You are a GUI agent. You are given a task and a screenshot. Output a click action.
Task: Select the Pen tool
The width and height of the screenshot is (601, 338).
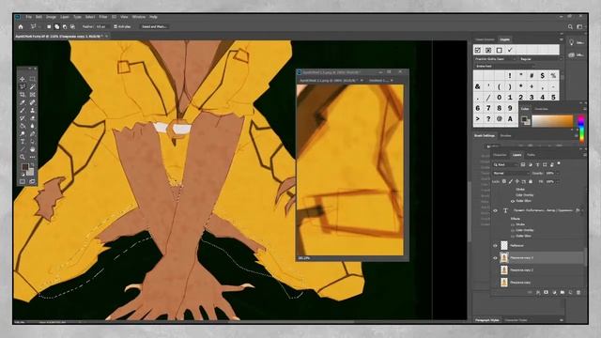tap(32, 133)
